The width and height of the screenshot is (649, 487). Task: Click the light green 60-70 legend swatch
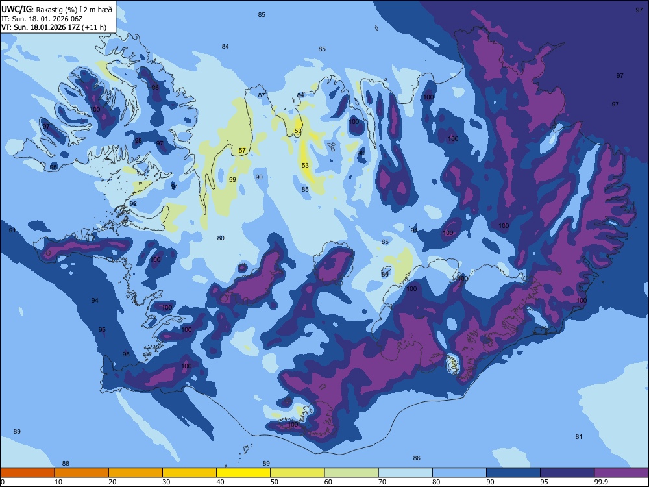[x=351, y=473]
